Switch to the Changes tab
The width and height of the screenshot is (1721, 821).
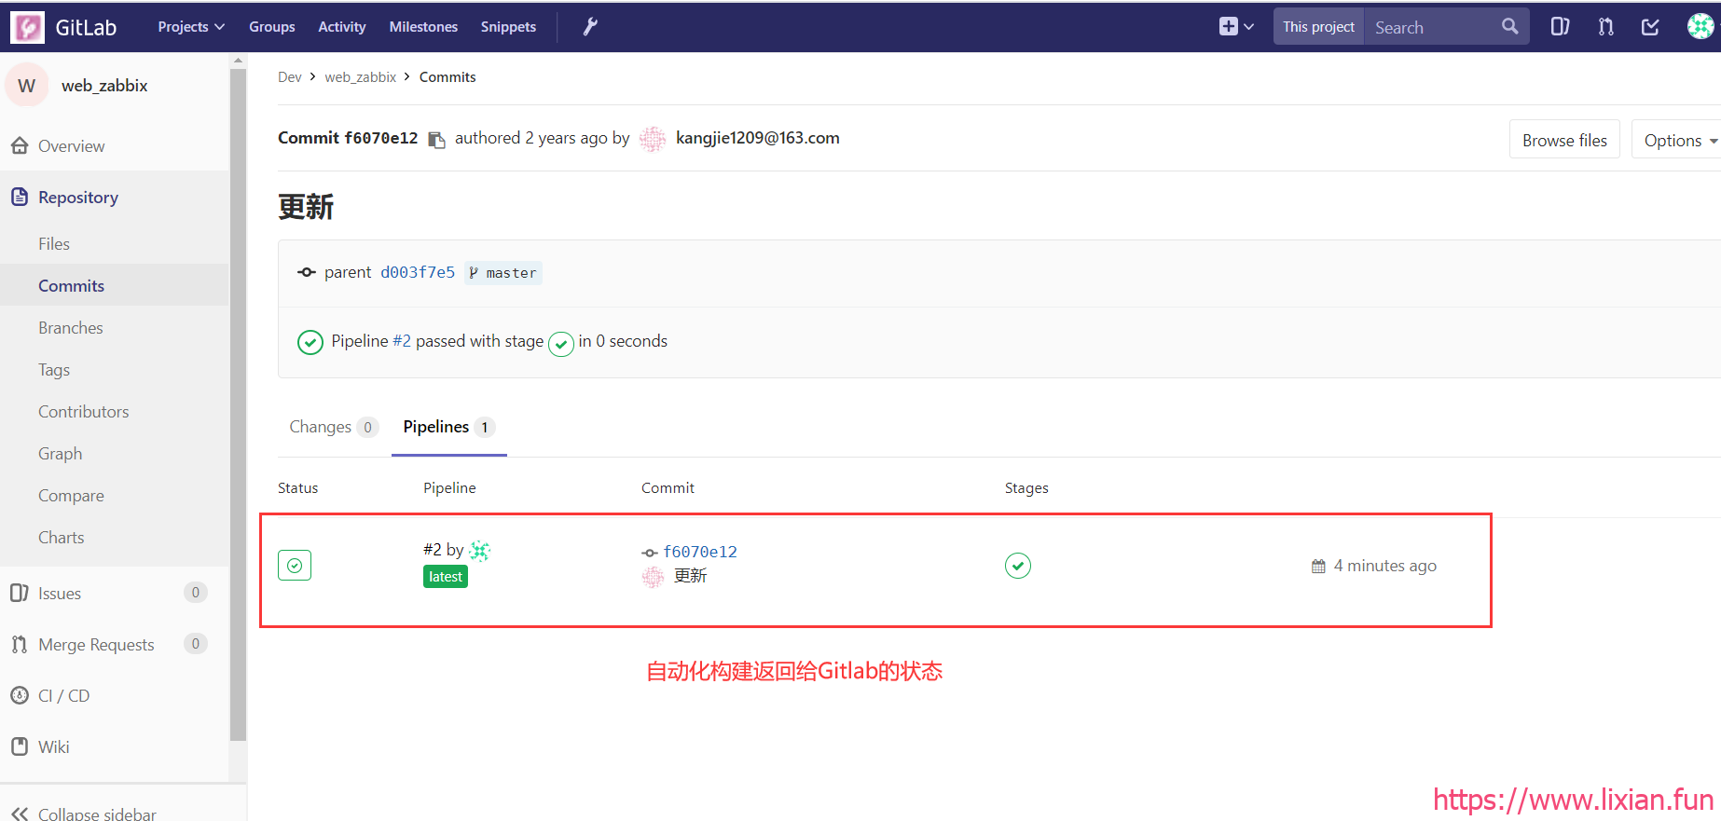pos(333,427)
